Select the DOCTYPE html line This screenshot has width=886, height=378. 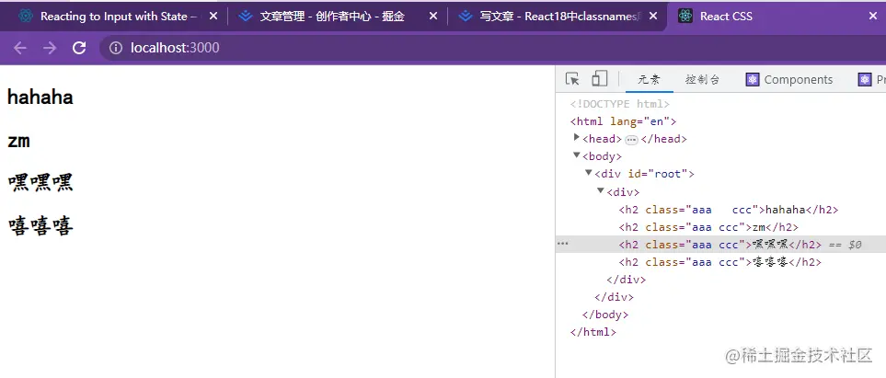coord(620,104)
